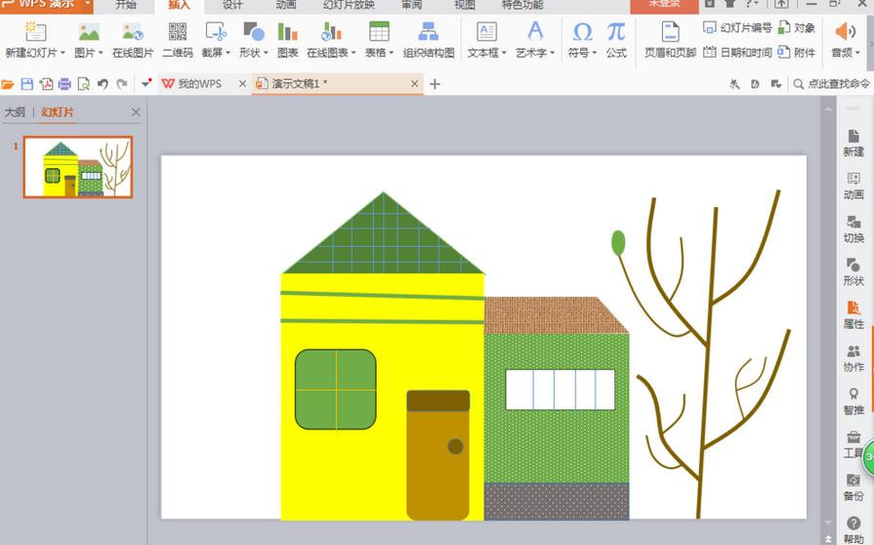The height and width of the screenshot is (545, 874).
Task: Click the 点此查找命令 command search field
Action: pyautogui.click(x=831, y=84)
